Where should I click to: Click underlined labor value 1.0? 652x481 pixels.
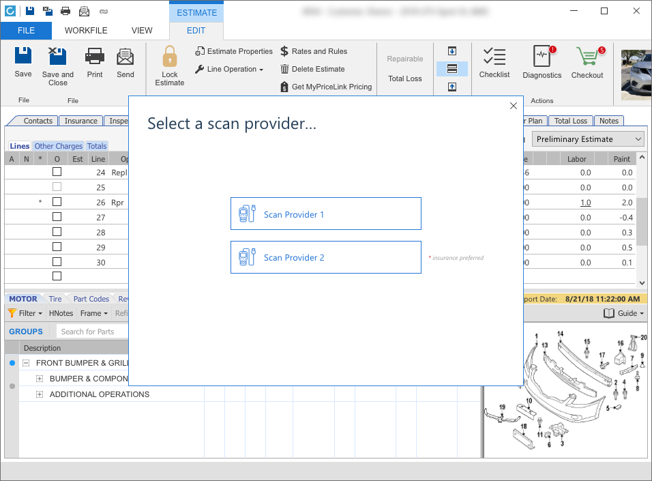tap(585, 203)
